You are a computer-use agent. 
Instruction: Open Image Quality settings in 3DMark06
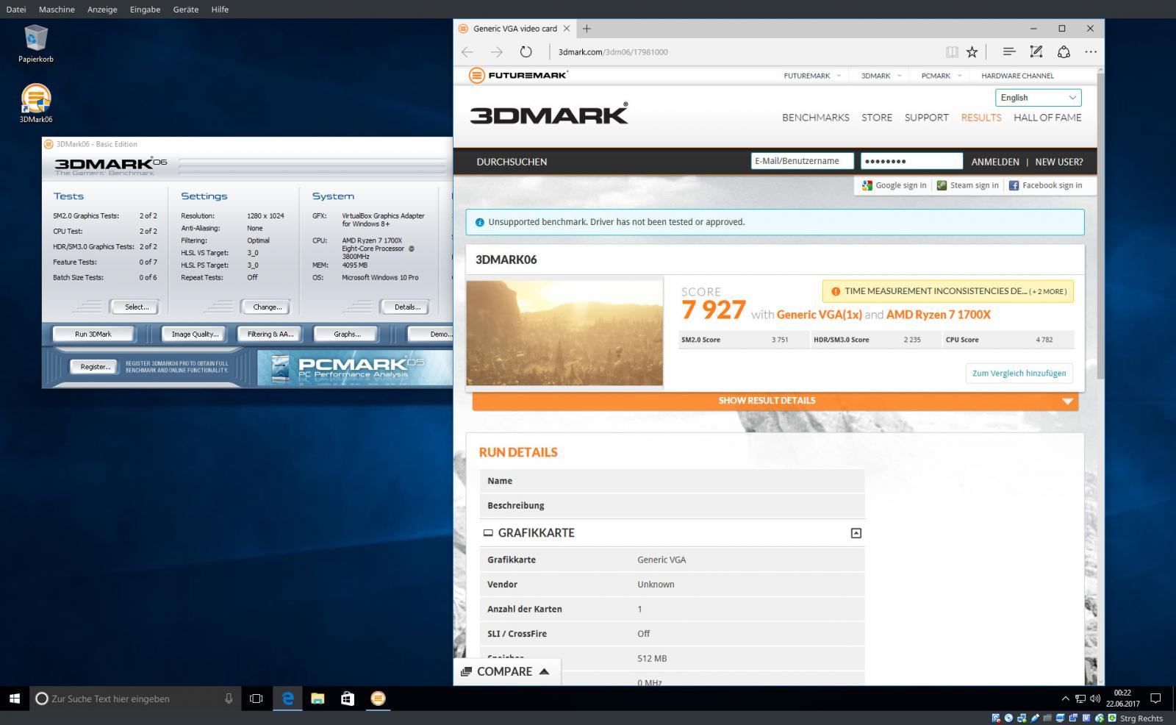(195, 334)
